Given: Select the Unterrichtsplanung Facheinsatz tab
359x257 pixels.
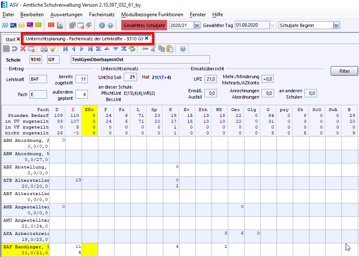Looking at the screenshot, I should tap(85, 39).
